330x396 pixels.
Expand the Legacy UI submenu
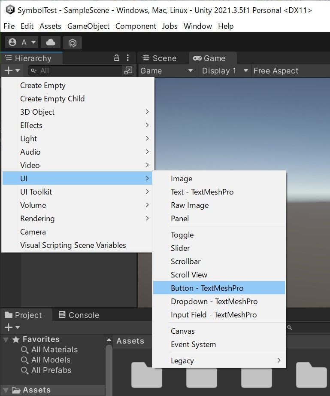tap(219, 360)
